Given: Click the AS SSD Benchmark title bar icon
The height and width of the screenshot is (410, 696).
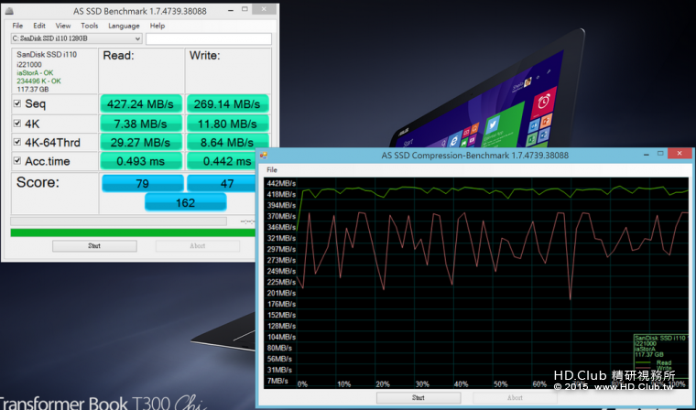Looking at the screenshot, I should tap(9, 11).
